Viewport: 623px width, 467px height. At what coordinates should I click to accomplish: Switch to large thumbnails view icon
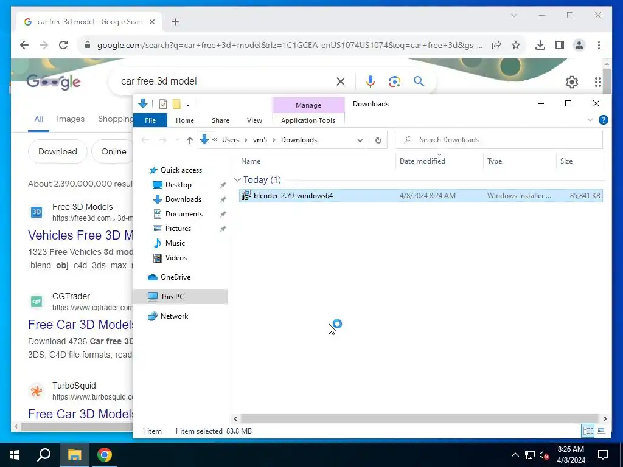pos(601,431)
